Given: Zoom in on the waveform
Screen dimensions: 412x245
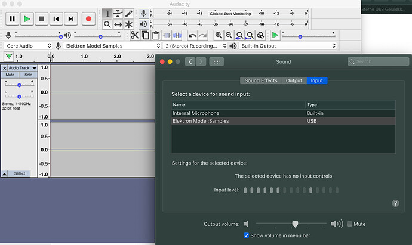Looking at the screenshot, I should tap(219, 35).
